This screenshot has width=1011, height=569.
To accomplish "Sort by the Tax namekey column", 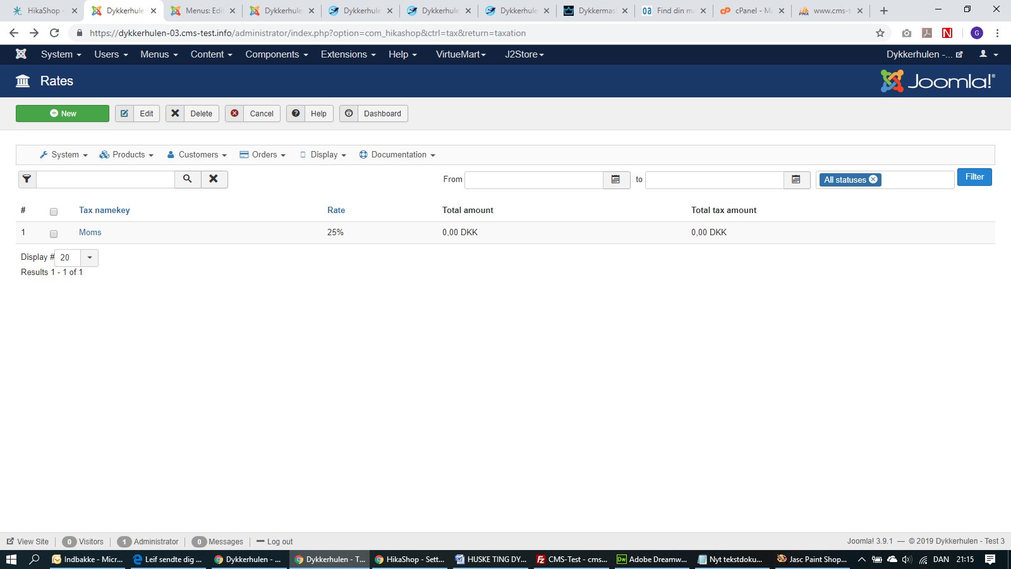I will pos(104,211).
